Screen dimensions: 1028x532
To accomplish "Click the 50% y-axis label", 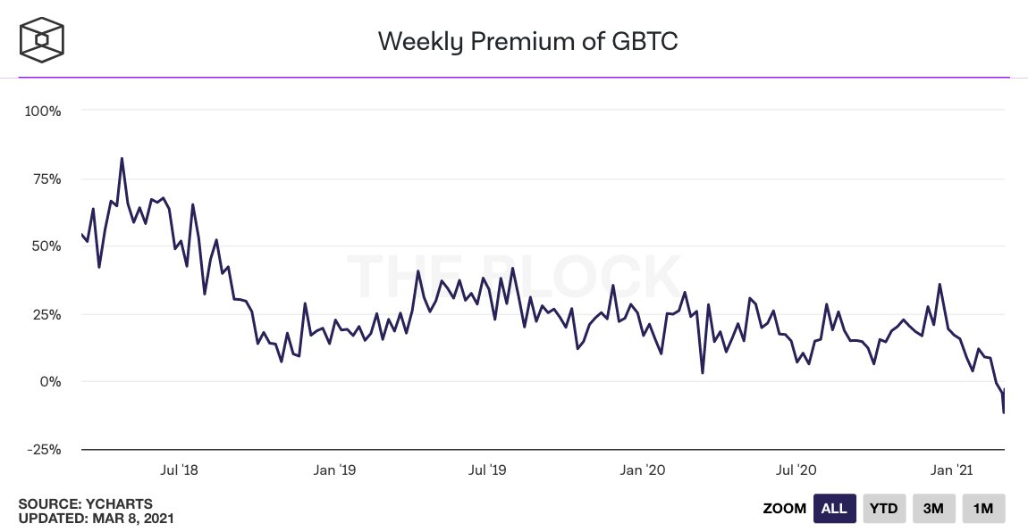I will click(46, 246).
